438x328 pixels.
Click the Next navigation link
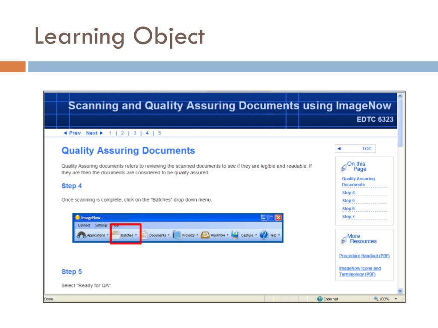[x=92, y=133]
